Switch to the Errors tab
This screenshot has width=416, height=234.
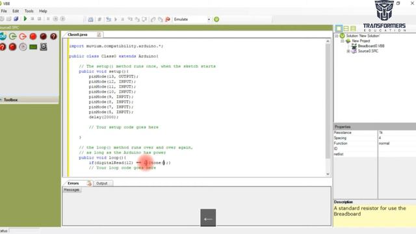73,183
